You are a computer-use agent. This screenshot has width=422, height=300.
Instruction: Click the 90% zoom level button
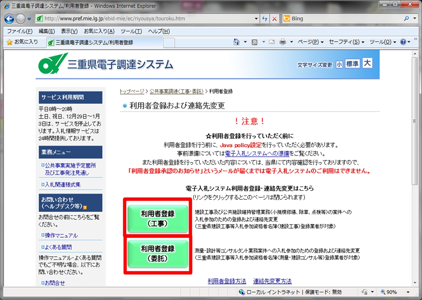(389, 292)
